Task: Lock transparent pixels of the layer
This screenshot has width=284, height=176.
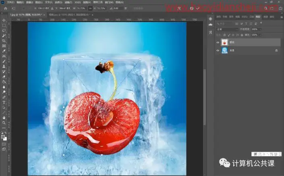Action: click(224, 35)
